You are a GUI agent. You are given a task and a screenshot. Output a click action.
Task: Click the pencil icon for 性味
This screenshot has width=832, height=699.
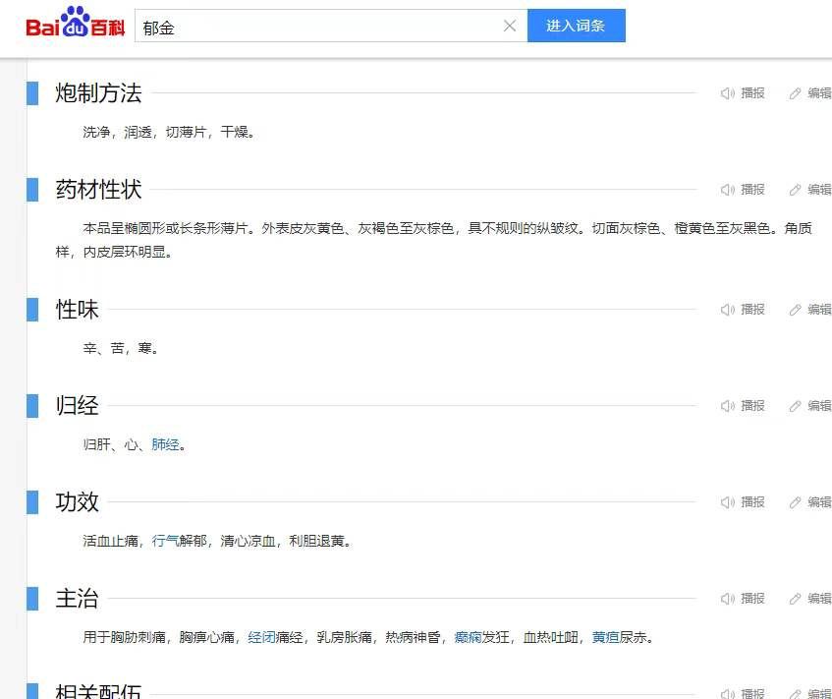795,310
